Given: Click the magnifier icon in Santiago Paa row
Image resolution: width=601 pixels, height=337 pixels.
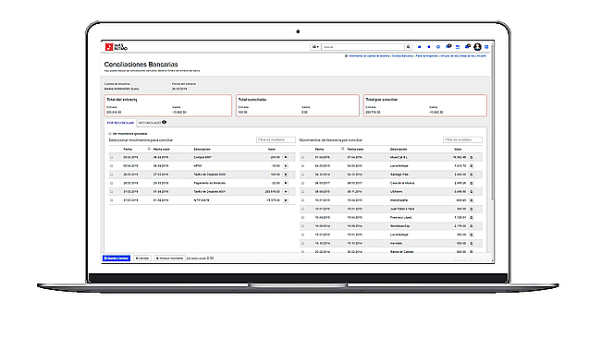Looking at the screenshot, I should tap(472, 175).
